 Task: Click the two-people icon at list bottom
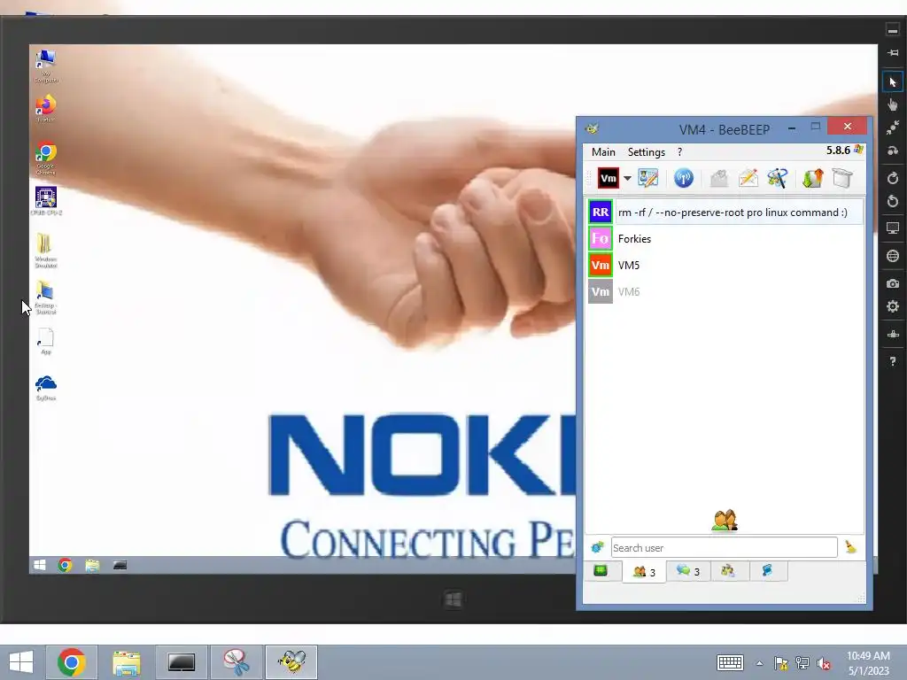coord(725,521)
